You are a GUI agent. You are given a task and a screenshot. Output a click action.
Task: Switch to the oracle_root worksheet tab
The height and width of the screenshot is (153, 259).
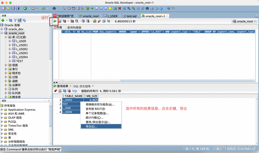click(x=91, y=16)
